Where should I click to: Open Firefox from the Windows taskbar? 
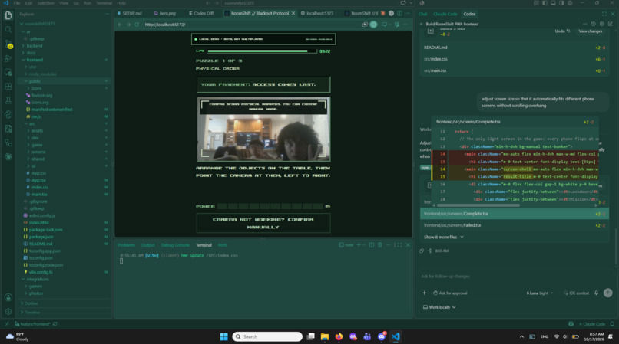click(x=339, y=336)
